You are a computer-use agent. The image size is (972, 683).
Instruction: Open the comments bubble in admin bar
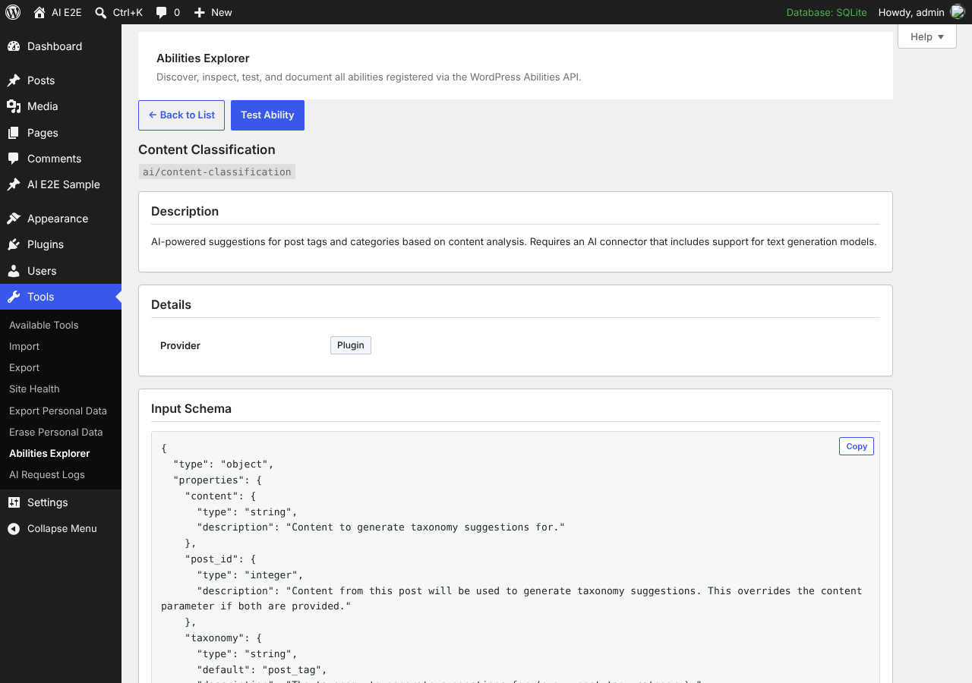161,13
